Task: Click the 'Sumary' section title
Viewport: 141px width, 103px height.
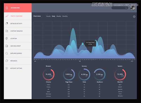Action: 84,66
